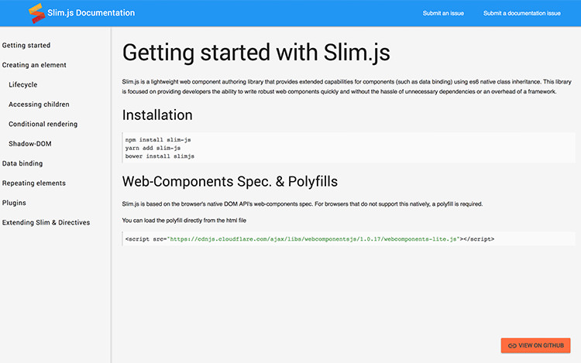This screenshot has height=363, width=581.
Task: Open the Shadow-DOM subsection
Action: 30,143
